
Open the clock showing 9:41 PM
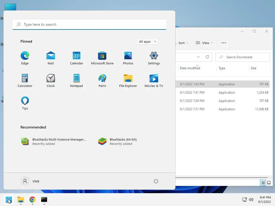tap(265, 200)
